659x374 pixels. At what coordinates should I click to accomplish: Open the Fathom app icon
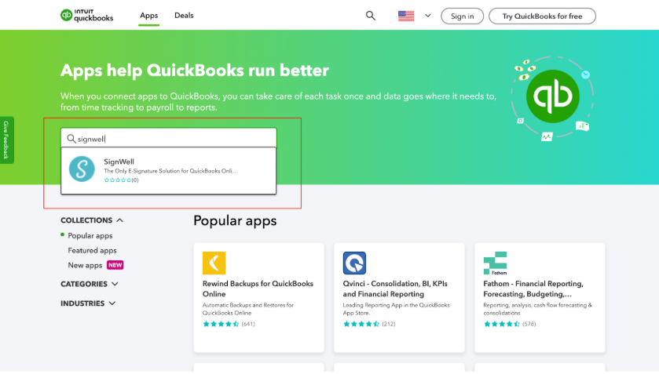click(495, 263)
